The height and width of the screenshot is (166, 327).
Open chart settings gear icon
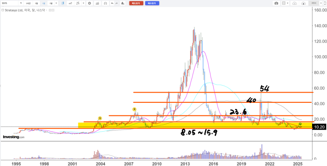pos(89,3)
